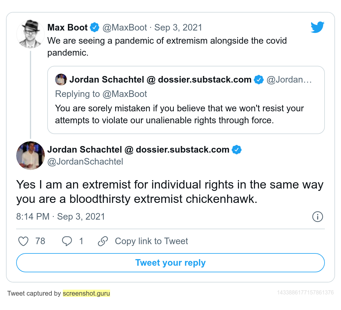This screenshot has width=341, height=310.
Task: Open the screenshot.guru link
Action: tap(86, 294)
